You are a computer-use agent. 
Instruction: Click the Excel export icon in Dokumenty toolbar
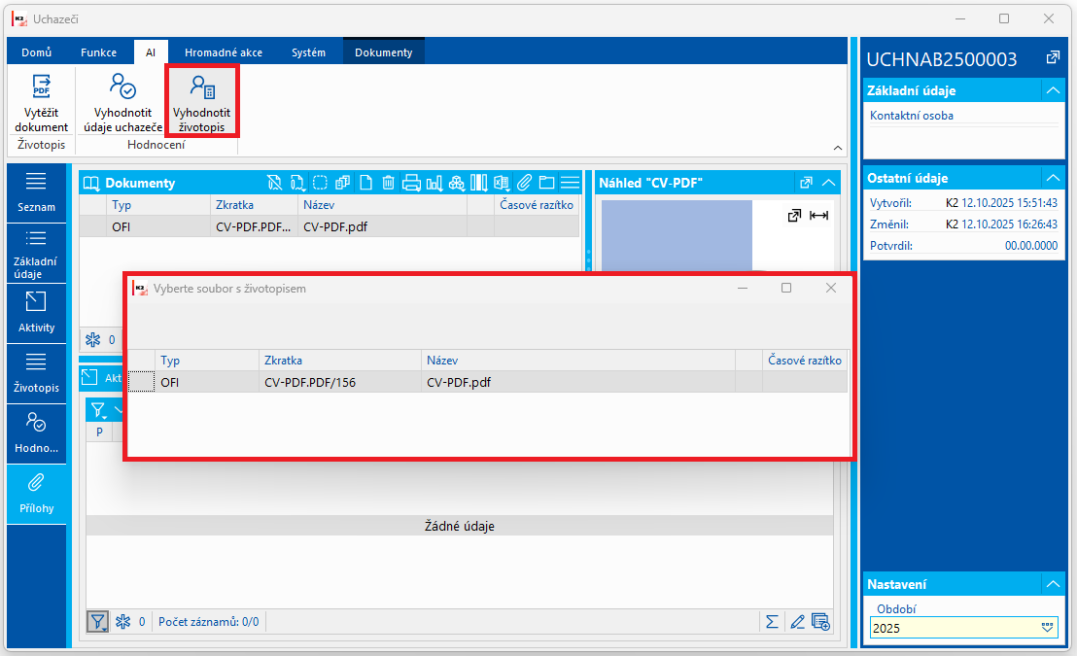(x=502, y=183)
